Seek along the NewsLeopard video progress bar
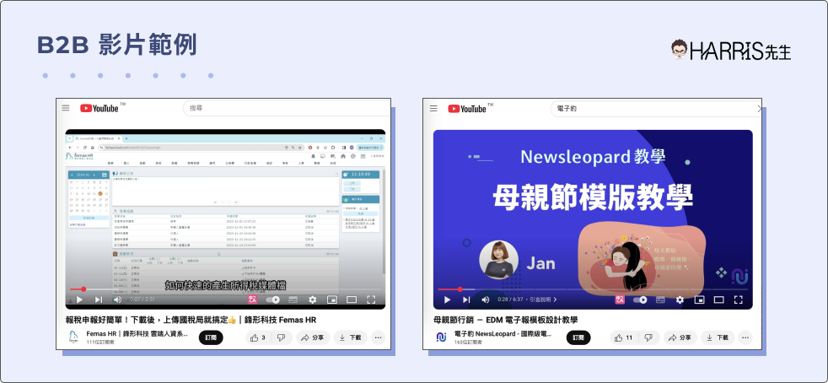This screenshot has width=828, height=383. pyautogui.click(x=593, y=289)
